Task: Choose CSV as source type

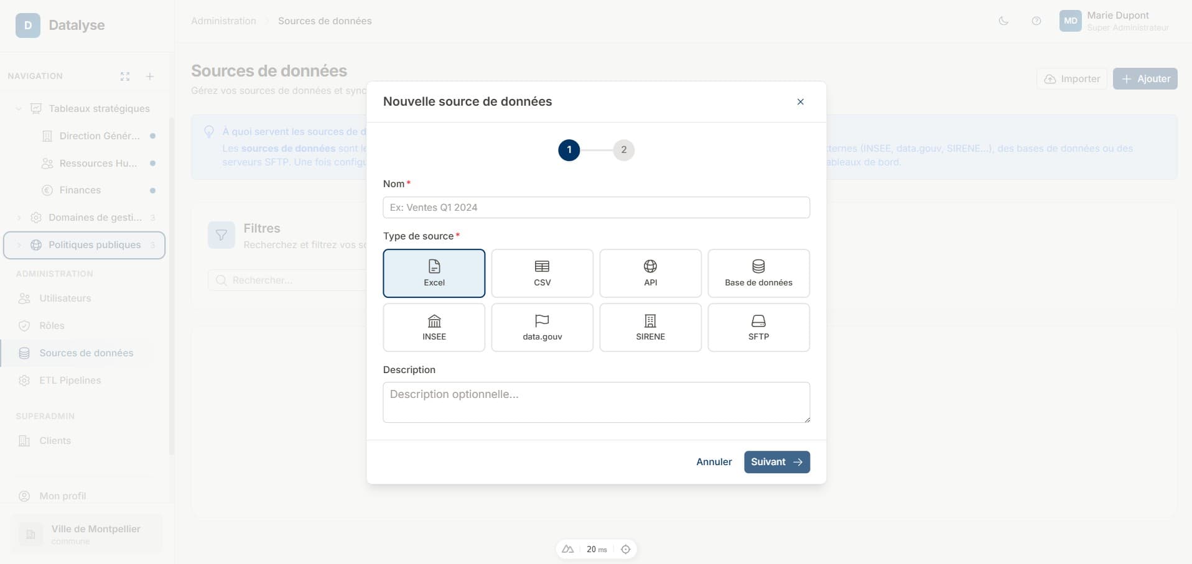Action: coord(542,274)
